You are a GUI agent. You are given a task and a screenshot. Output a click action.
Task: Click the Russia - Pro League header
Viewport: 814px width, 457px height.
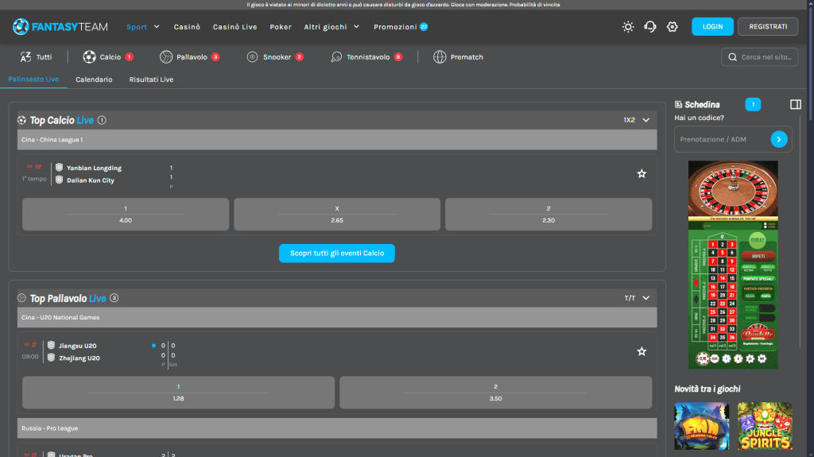(x=337, y=428)
